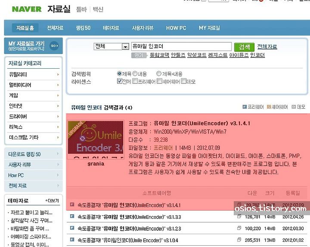Open the 바탕화면 좀 꾸며 theme link
This screenshot has width=310, height=247.
pos(30,229)
